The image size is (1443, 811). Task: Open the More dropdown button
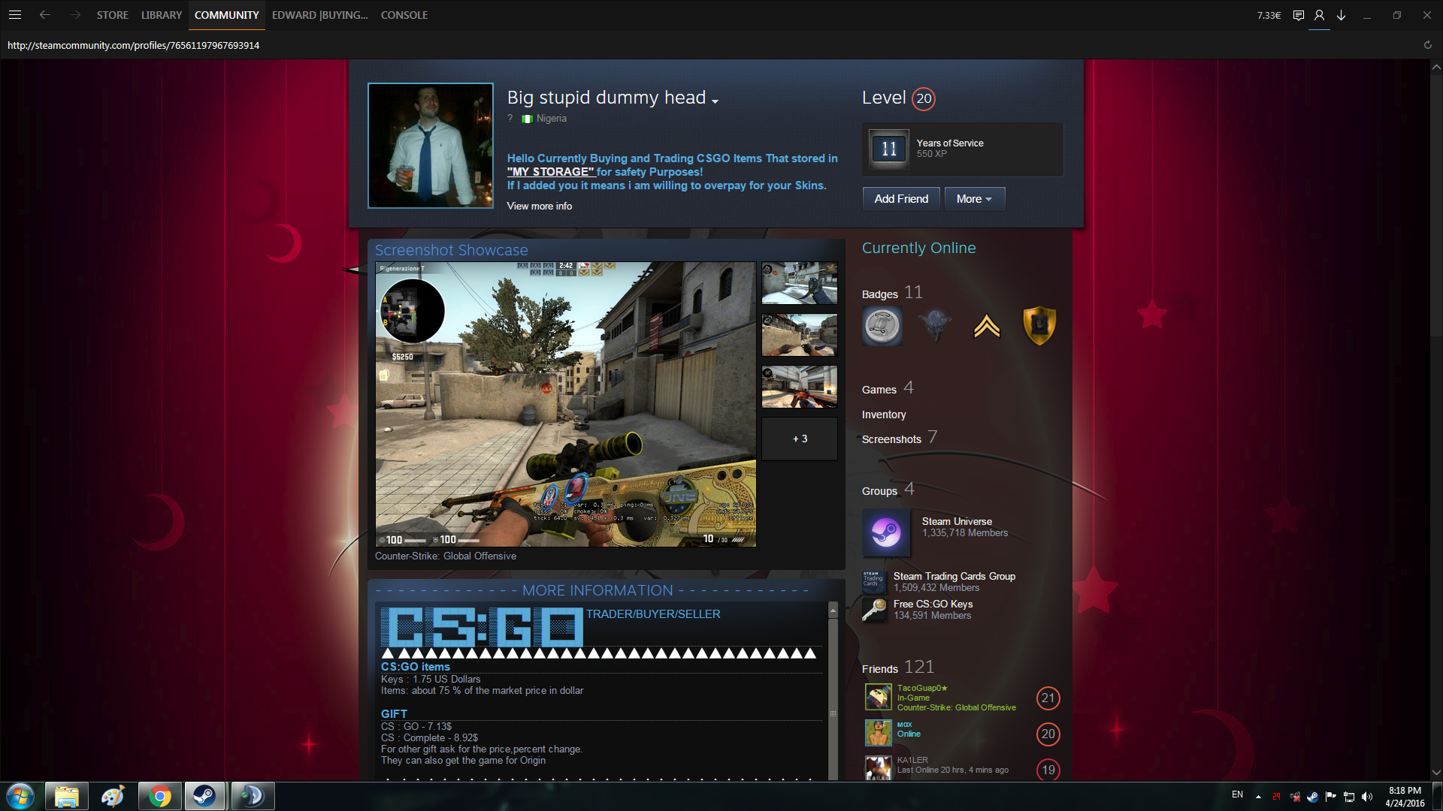[974, 199]
